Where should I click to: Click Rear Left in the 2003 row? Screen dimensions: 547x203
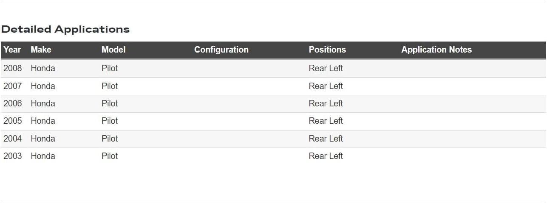click(326, 156)
